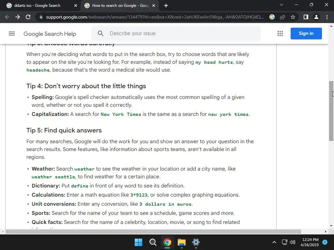Click the scroll right arrow

(326, 231)
